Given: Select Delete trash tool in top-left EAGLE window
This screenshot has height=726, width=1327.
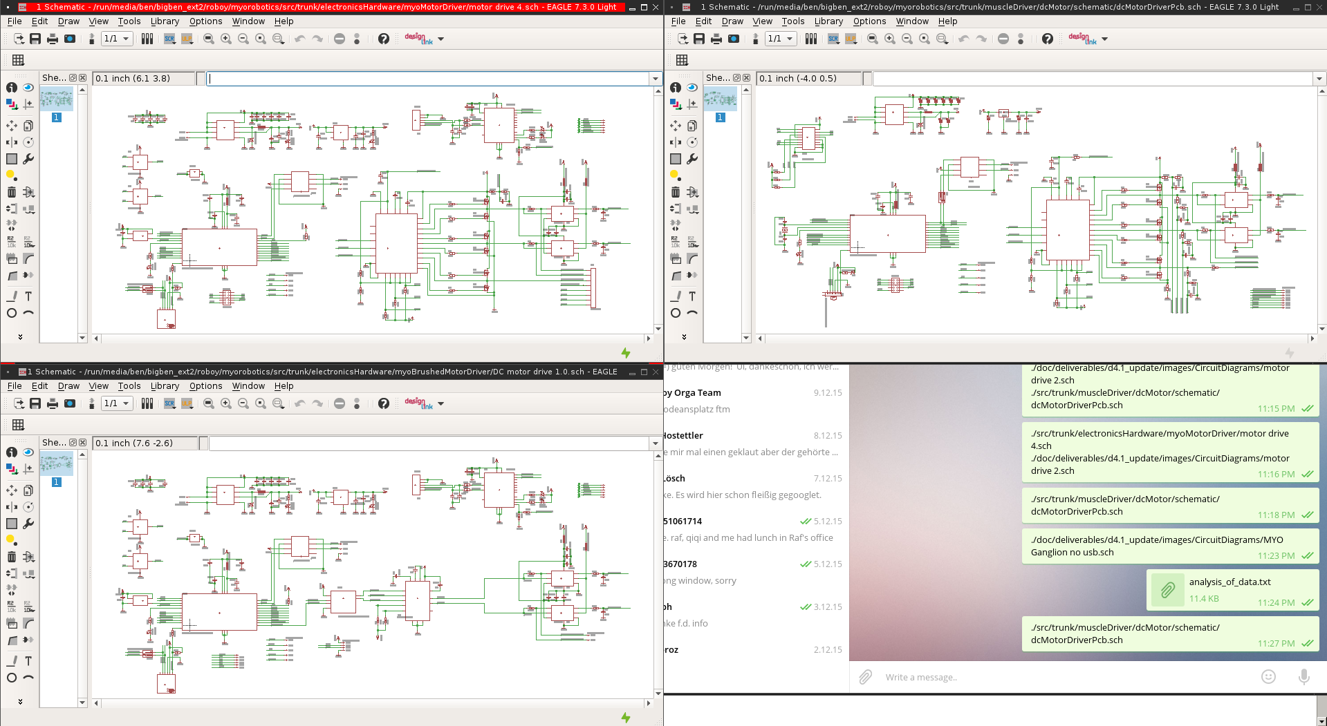Looking at the screenshot, I should click(x=12, y=192).
